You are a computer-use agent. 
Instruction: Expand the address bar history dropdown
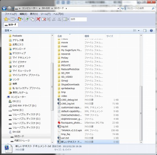(x=118, y=8)
